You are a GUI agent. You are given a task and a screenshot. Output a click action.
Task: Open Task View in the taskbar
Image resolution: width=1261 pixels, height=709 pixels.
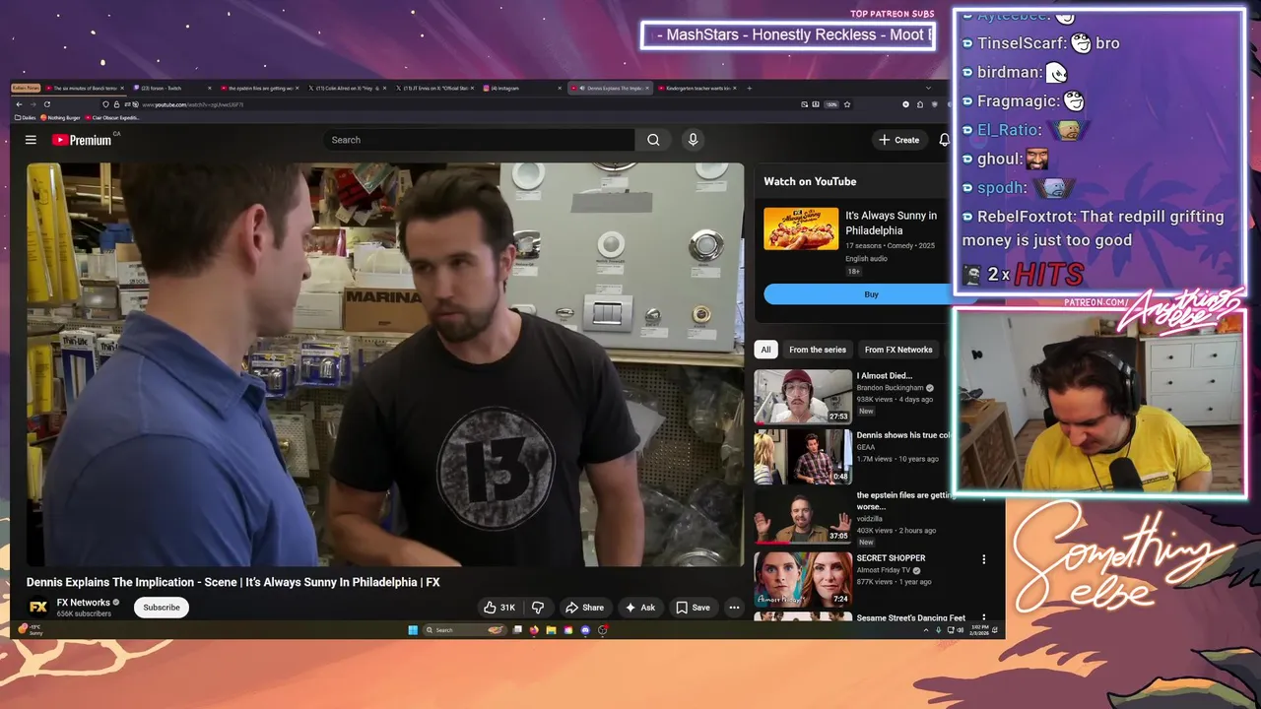517,630
